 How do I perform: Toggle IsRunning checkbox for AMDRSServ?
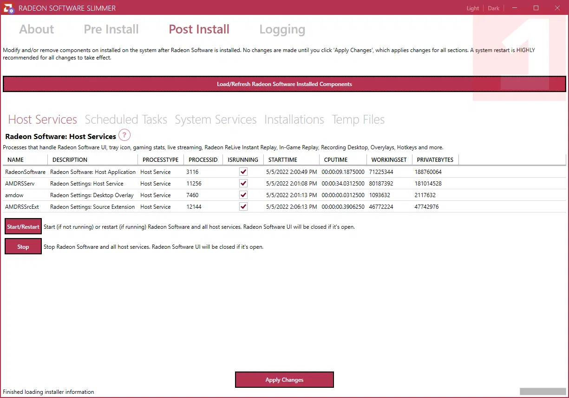[x=243, y=183]
